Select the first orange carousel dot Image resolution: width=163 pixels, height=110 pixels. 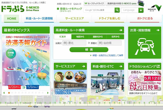point(9,93)
